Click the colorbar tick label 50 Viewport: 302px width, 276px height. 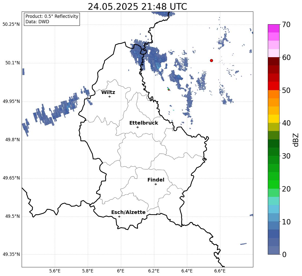[x=286, y=90]
